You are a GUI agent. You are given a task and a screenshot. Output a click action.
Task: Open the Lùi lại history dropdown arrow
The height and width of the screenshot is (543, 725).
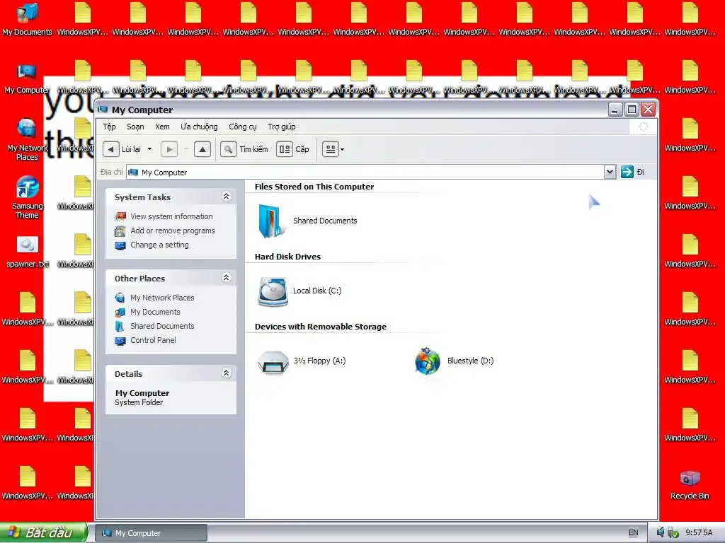pos(149,149)
